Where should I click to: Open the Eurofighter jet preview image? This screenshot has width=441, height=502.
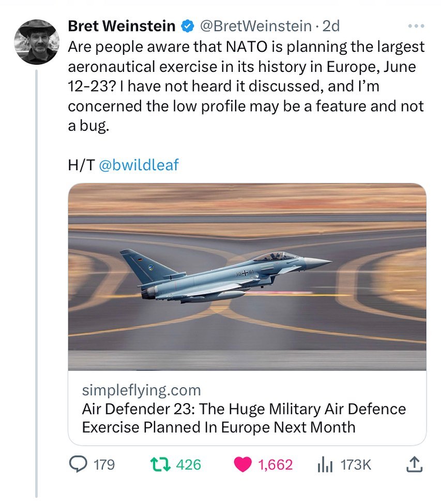click(247, 276)
